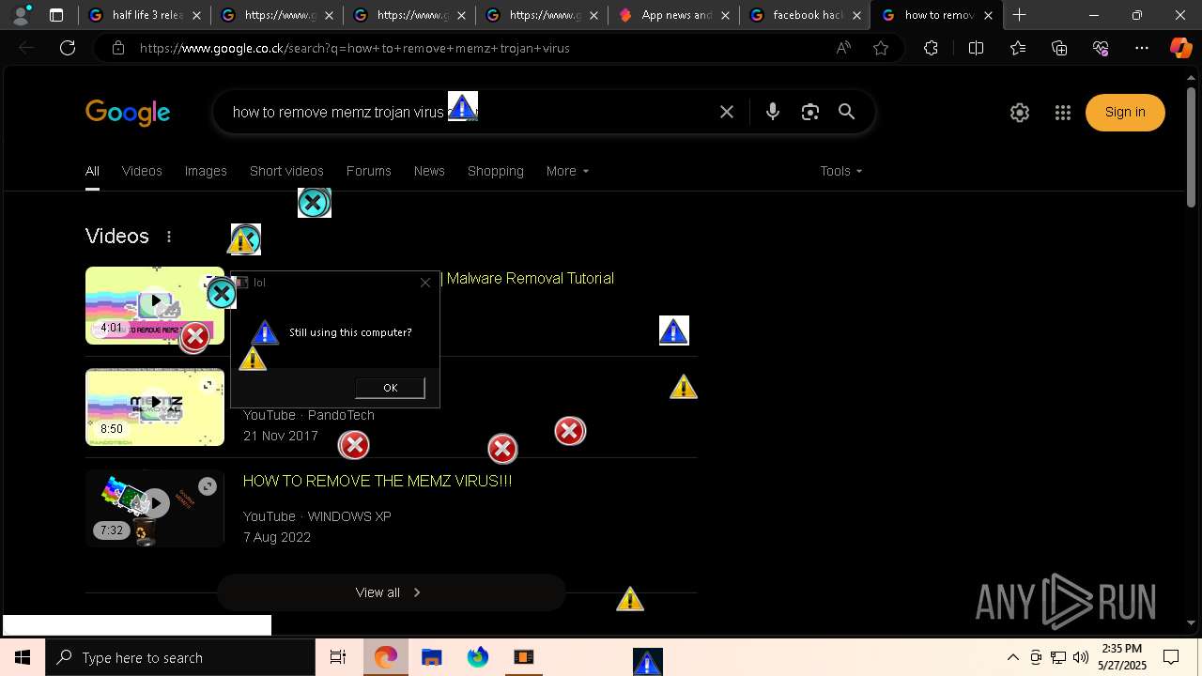Image resolution: width=1202 pixels, height=676 pixels.
Task: Search by voice microphone icon
Action: click(773, 112)
